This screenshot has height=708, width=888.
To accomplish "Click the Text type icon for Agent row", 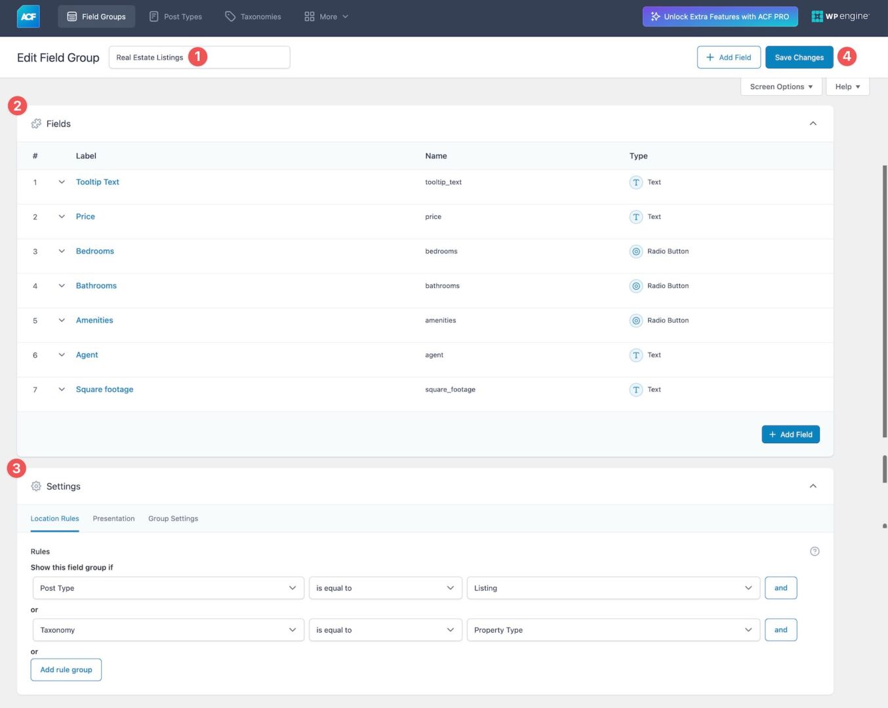I will pos(636,355).
